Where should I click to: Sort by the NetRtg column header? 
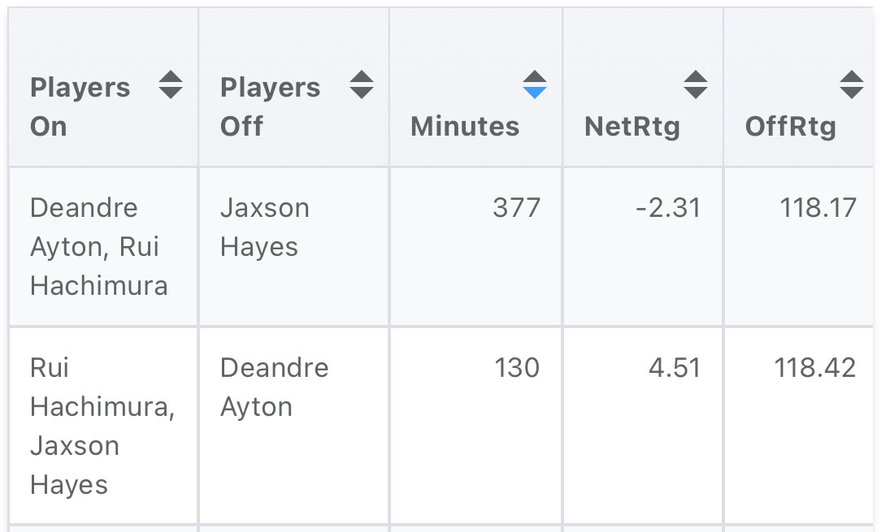pos(632,126)
